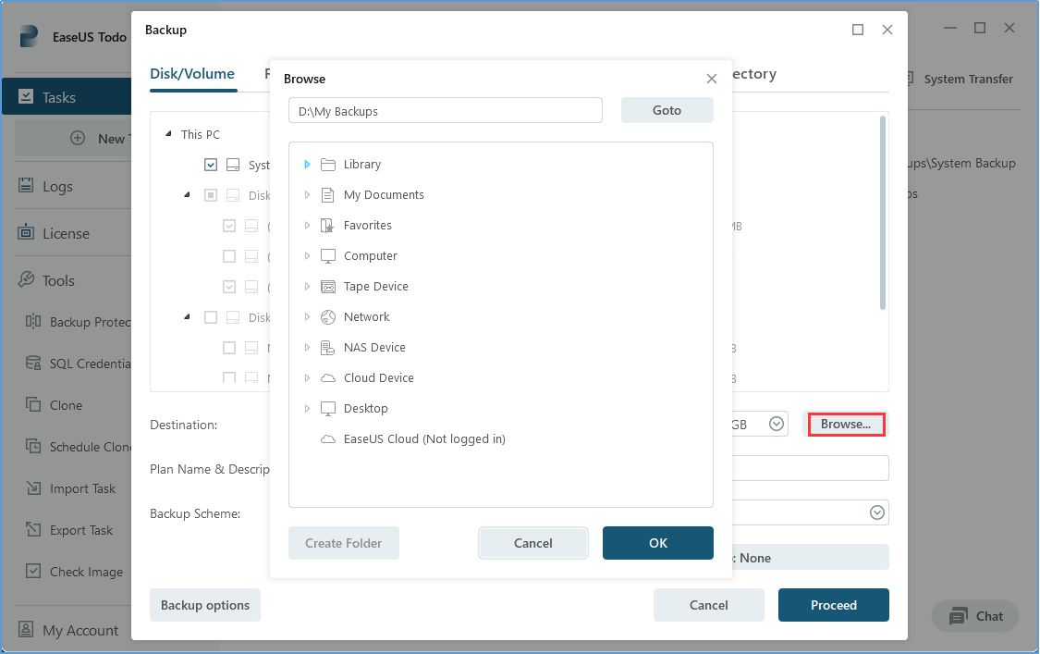Click the Tape Device icon in browse tree
1040x654 pixels.
click(327, 287)
